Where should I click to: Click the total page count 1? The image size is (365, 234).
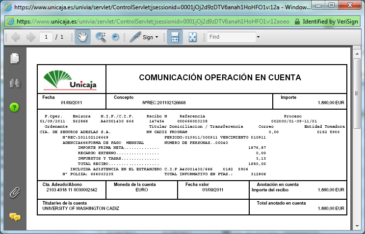[62, 37]
